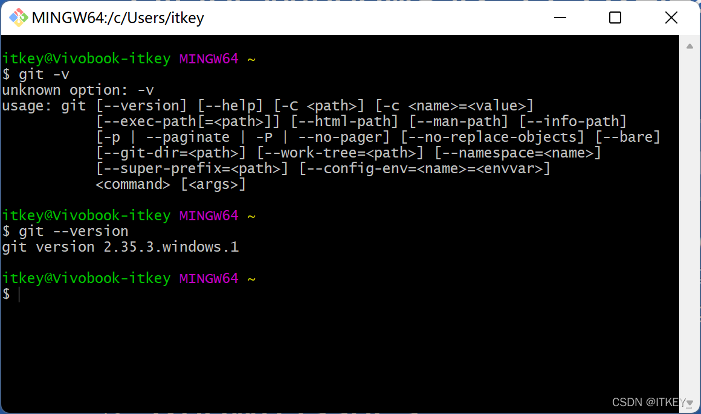This screenshot has height=414, width=701.
Task: Click the '[--bare]' usage option
Action: point(628,137)
